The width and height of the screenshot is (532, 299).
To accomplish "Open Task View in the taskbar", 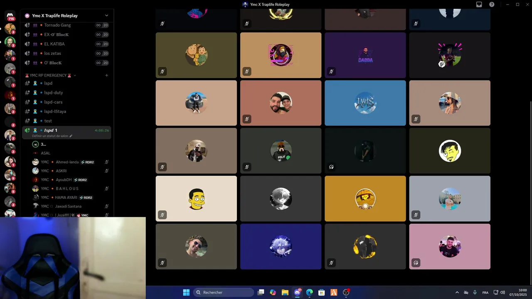I will coord(261,292).
